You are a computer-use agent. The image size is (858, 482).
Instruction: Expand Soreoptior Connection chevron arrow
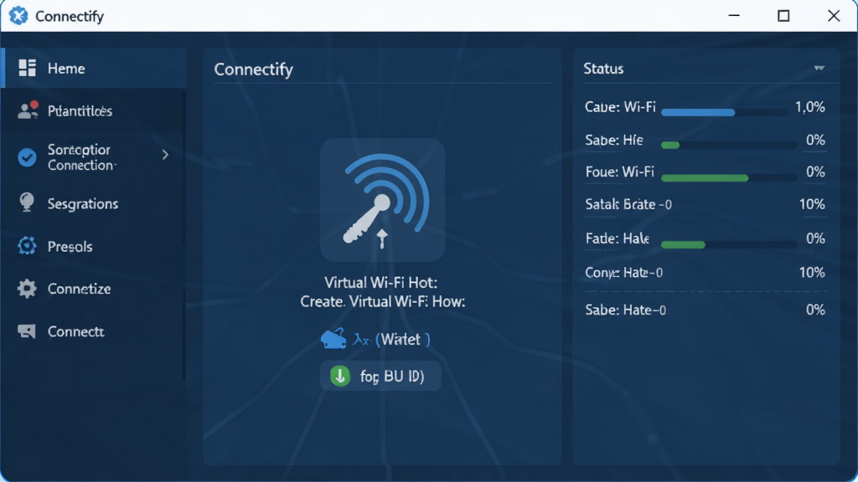pos(165,155)
